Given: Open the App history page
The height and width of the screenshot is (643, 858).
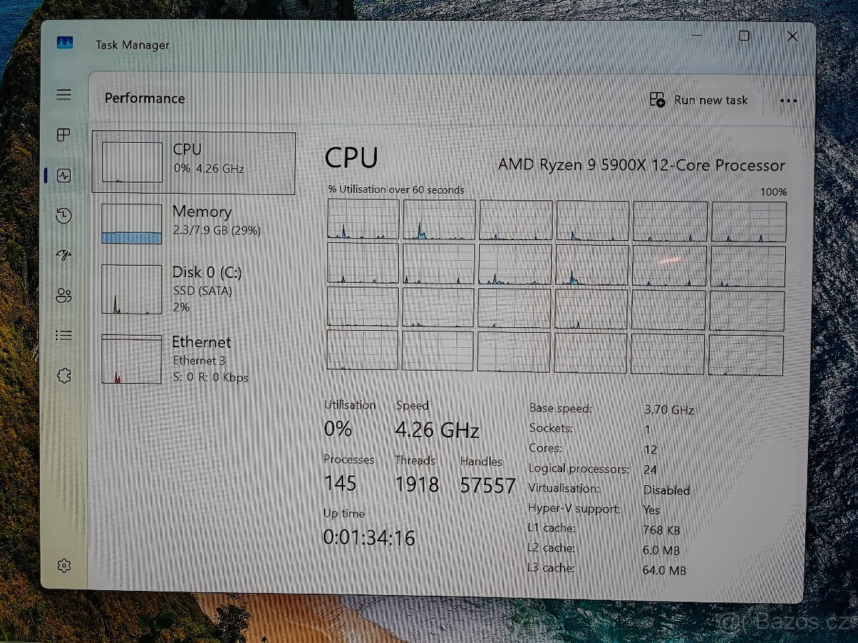Looking at the screenshot, I should pos(64,214).
